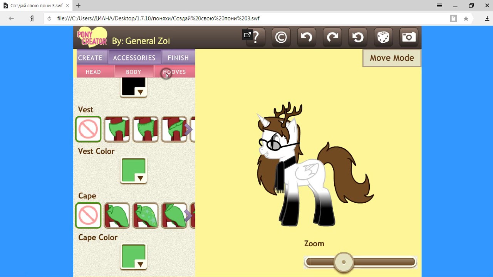Randomize pony with the dice icon
The image size is (493, 277).
pos(383,37)
